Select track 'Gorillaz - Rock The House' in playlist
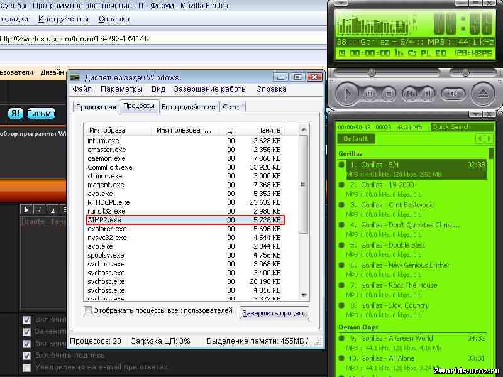This screenshot has height=377, width=503. (x=412, y=290)
